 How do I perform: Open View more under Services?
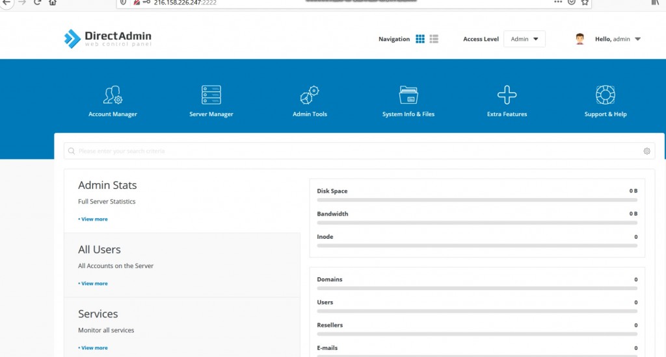(93, 348)
